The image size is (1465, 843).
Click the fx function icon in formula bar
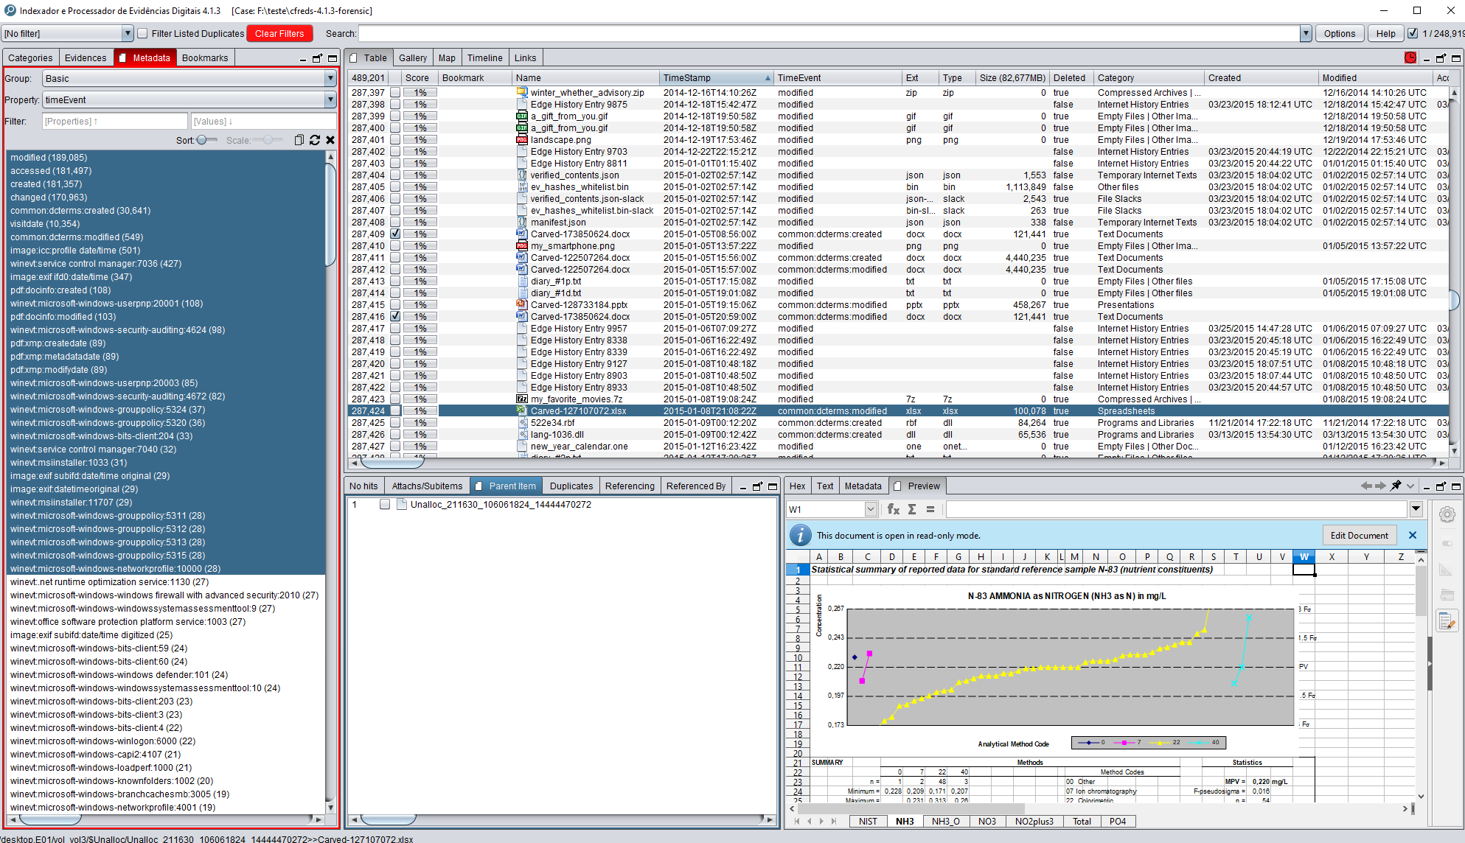tap(894, 508)
